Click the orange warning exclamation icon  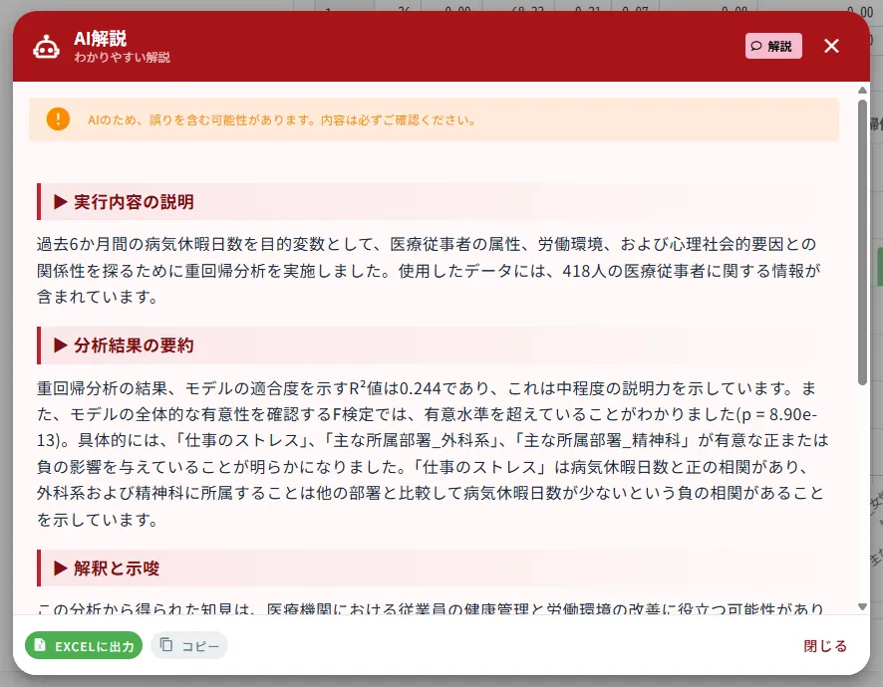pyautogui.click(x=58, y=119)
